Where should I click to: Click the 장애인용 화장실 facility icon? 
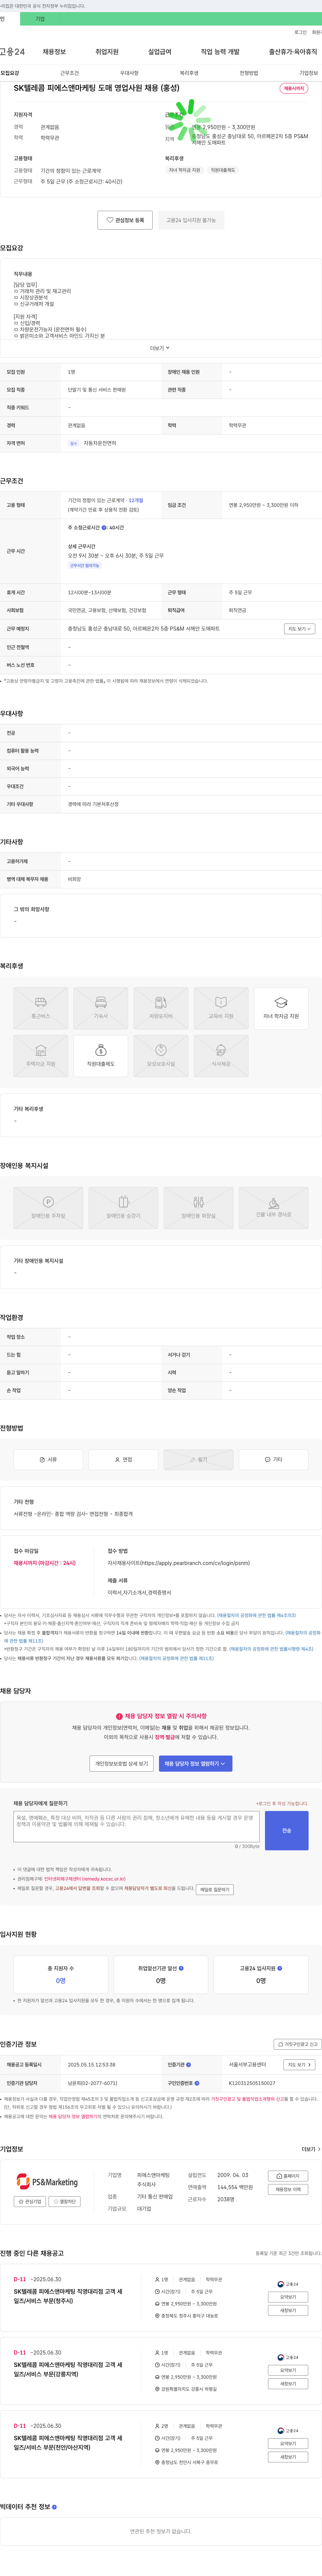coord(198,1208)
